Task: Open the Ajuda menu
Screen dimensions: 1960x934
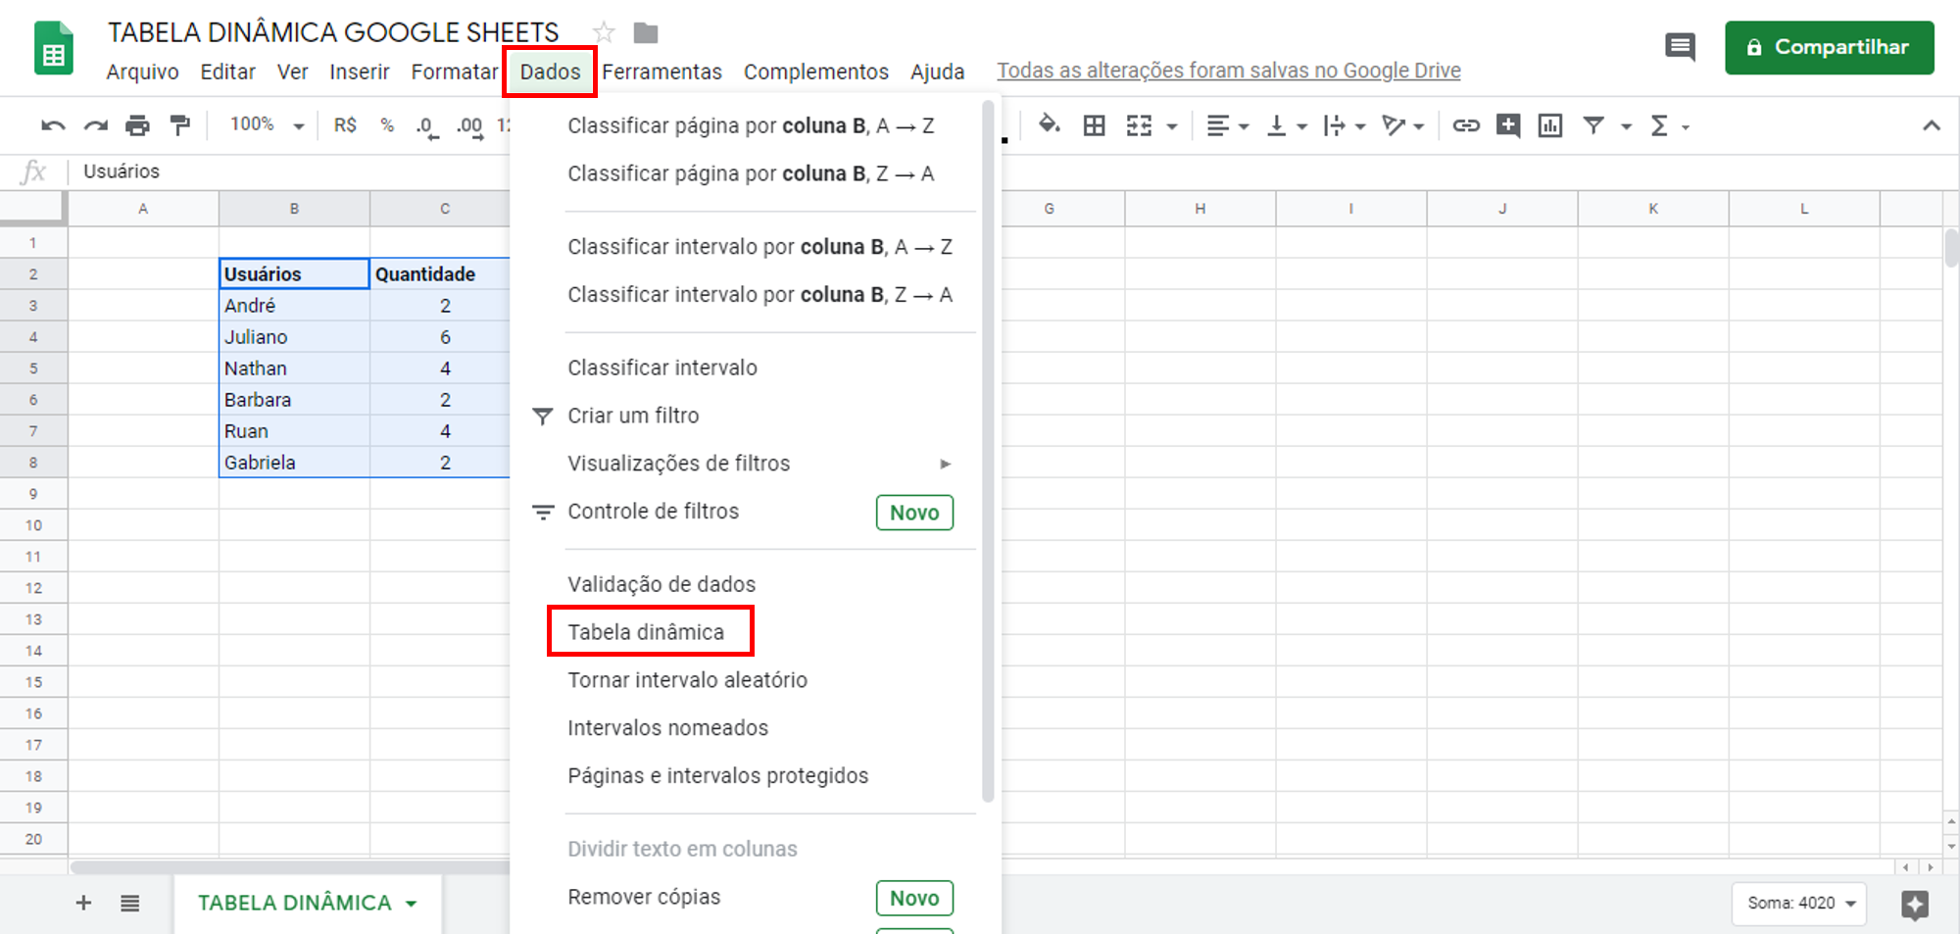Action: 937,72
